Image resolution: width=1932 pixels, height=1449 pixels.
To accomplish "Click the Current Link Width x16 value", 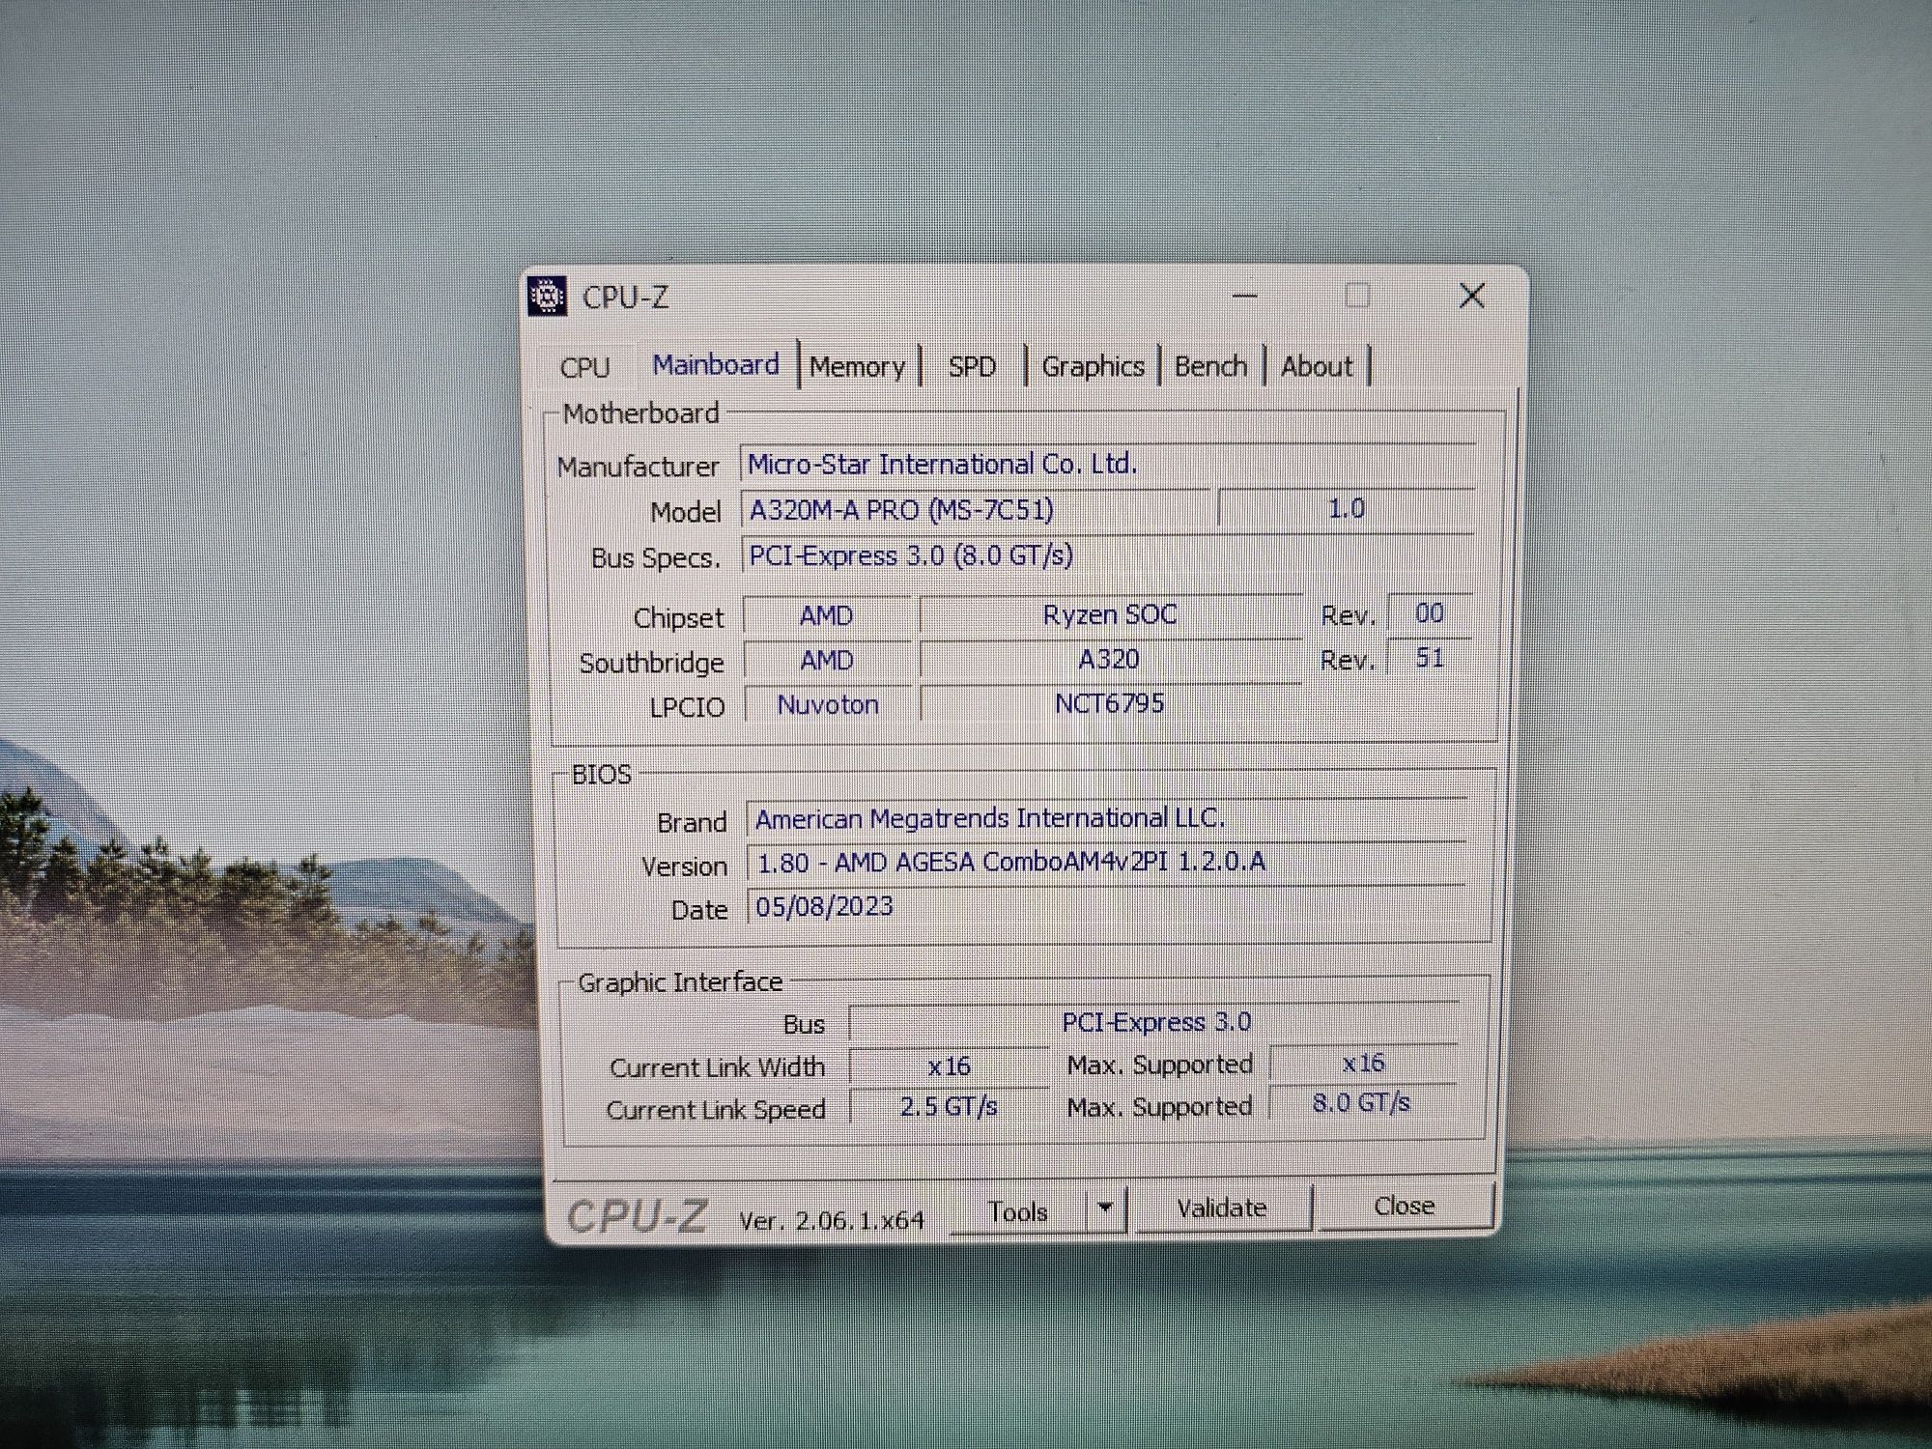I will tap(950, 1066).
